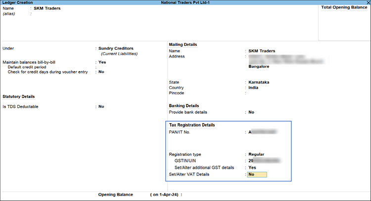Image resolution: width=371 pixels, height=201 pixels.
Task: Toggle Set/Alter additional GST details Yes
Action: (x=252, y=167)
